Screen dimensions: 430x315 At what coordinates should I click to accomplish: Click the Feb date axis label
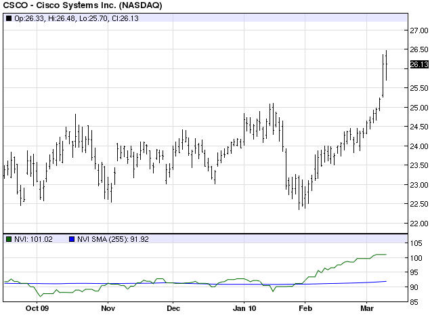point(305,308)
